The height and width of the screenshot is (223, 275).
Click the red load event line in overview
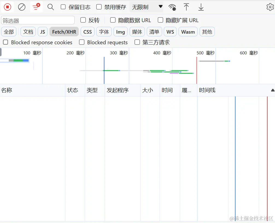point(197,70)
